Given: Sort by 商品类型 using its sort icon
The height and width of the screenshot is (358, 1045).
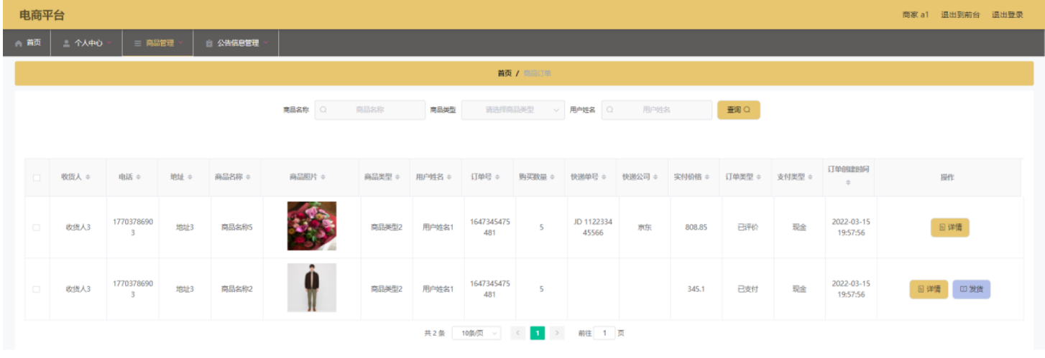Looking at the screenshot, I should tap(397, 177).
